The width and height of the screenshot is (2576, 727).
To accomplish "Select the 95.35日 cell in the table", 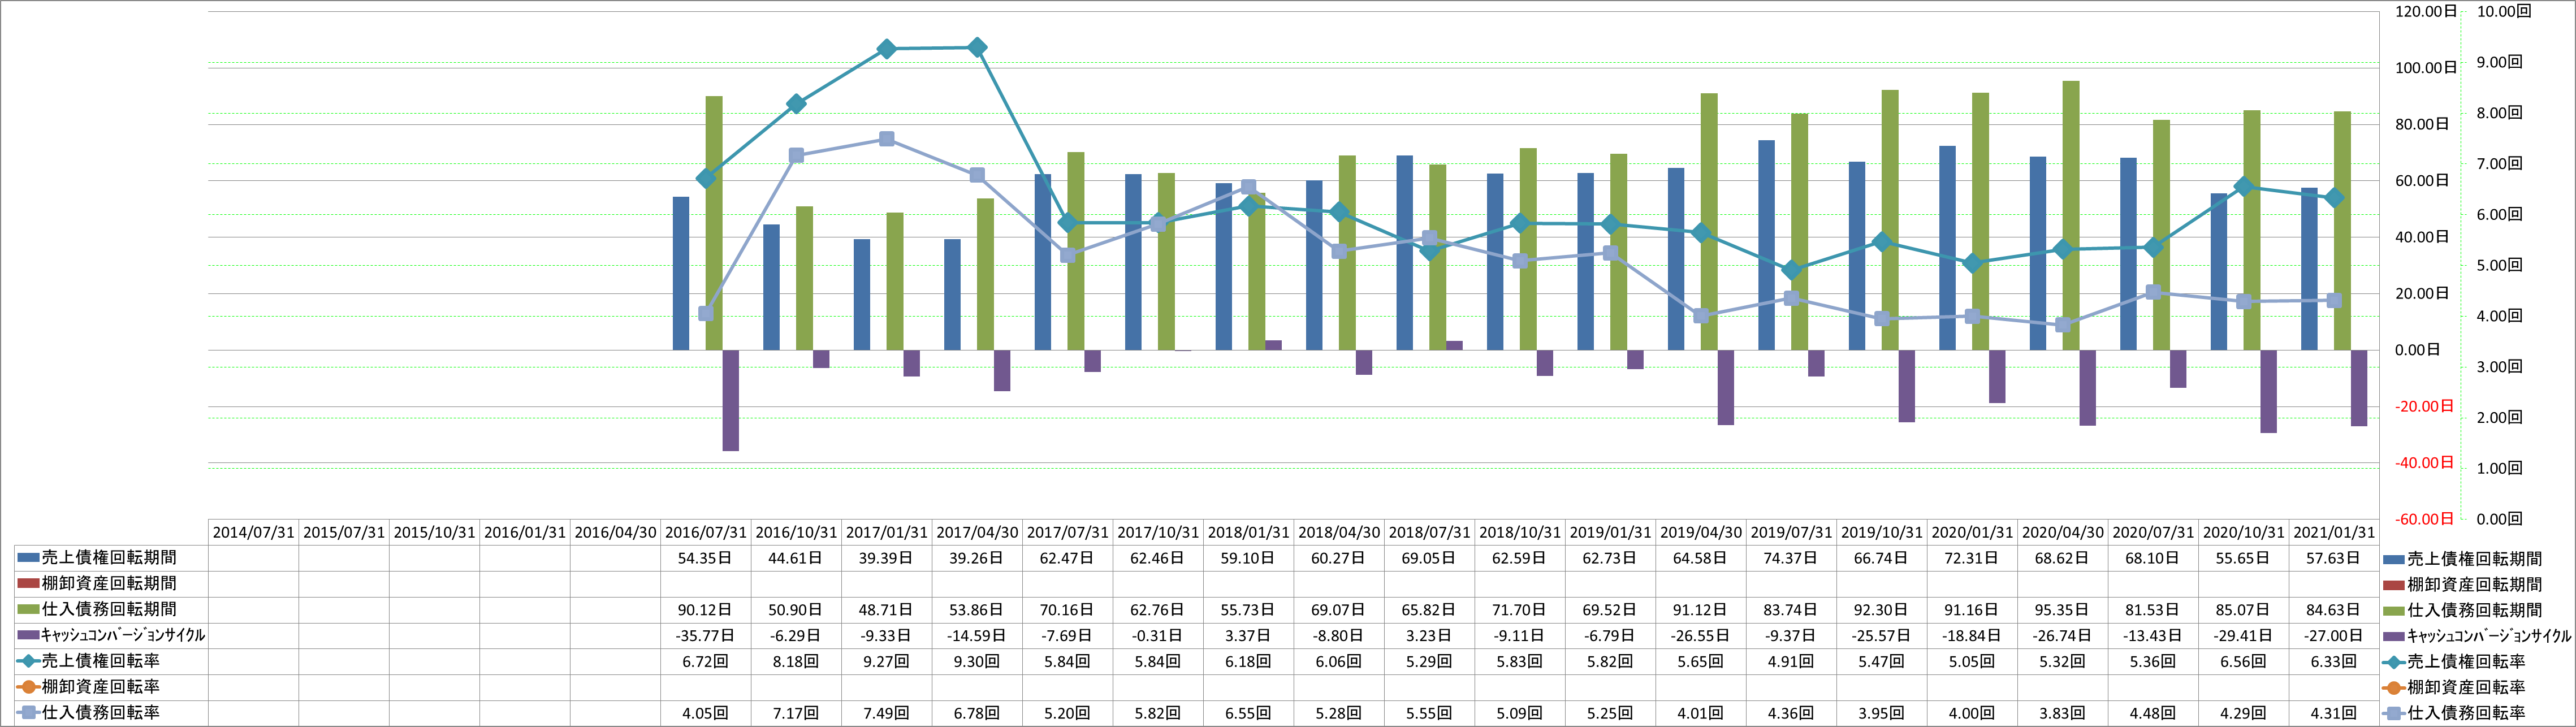I will click(2063, 610).
